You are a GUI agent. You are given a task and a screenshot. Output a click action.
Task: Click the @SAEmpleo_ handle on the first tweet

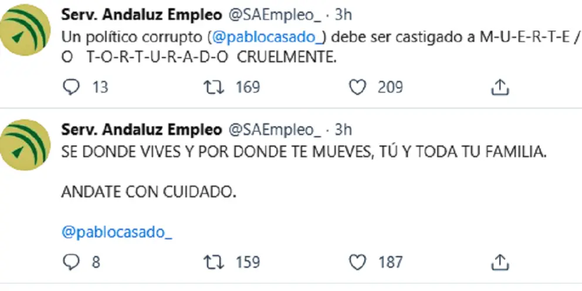(275, 15)
